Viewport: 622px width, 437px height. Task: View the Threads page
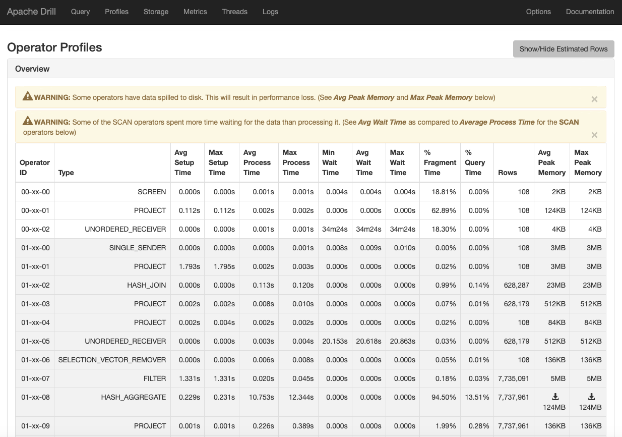coord(234,12)
